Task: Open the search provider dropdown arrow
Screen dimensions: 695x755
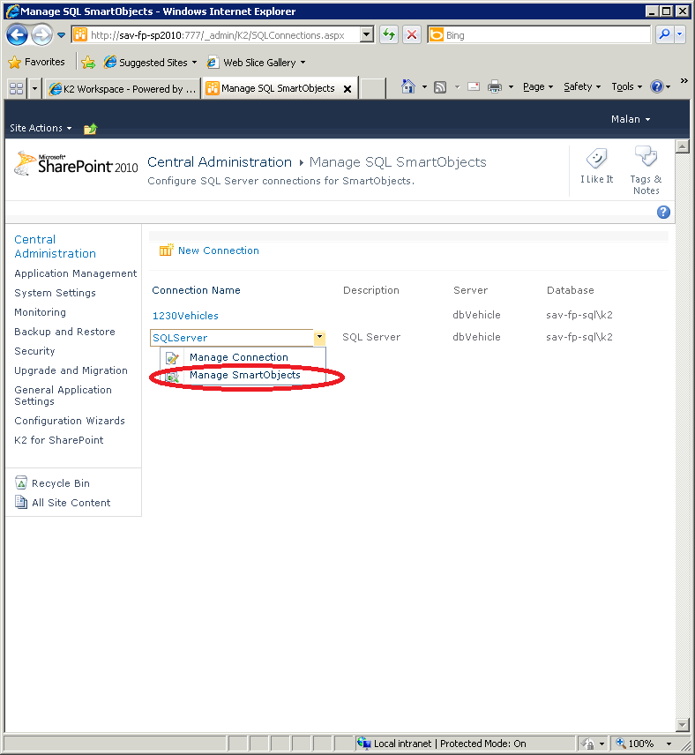Action: 680,34
